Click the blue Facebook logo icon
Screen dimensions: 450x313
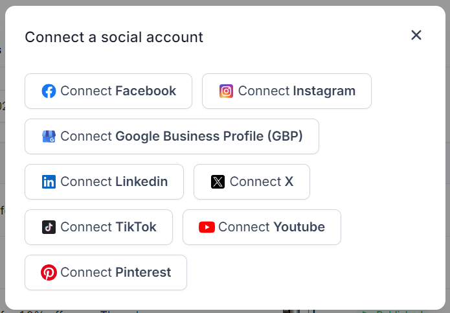(x=49, y=91)
